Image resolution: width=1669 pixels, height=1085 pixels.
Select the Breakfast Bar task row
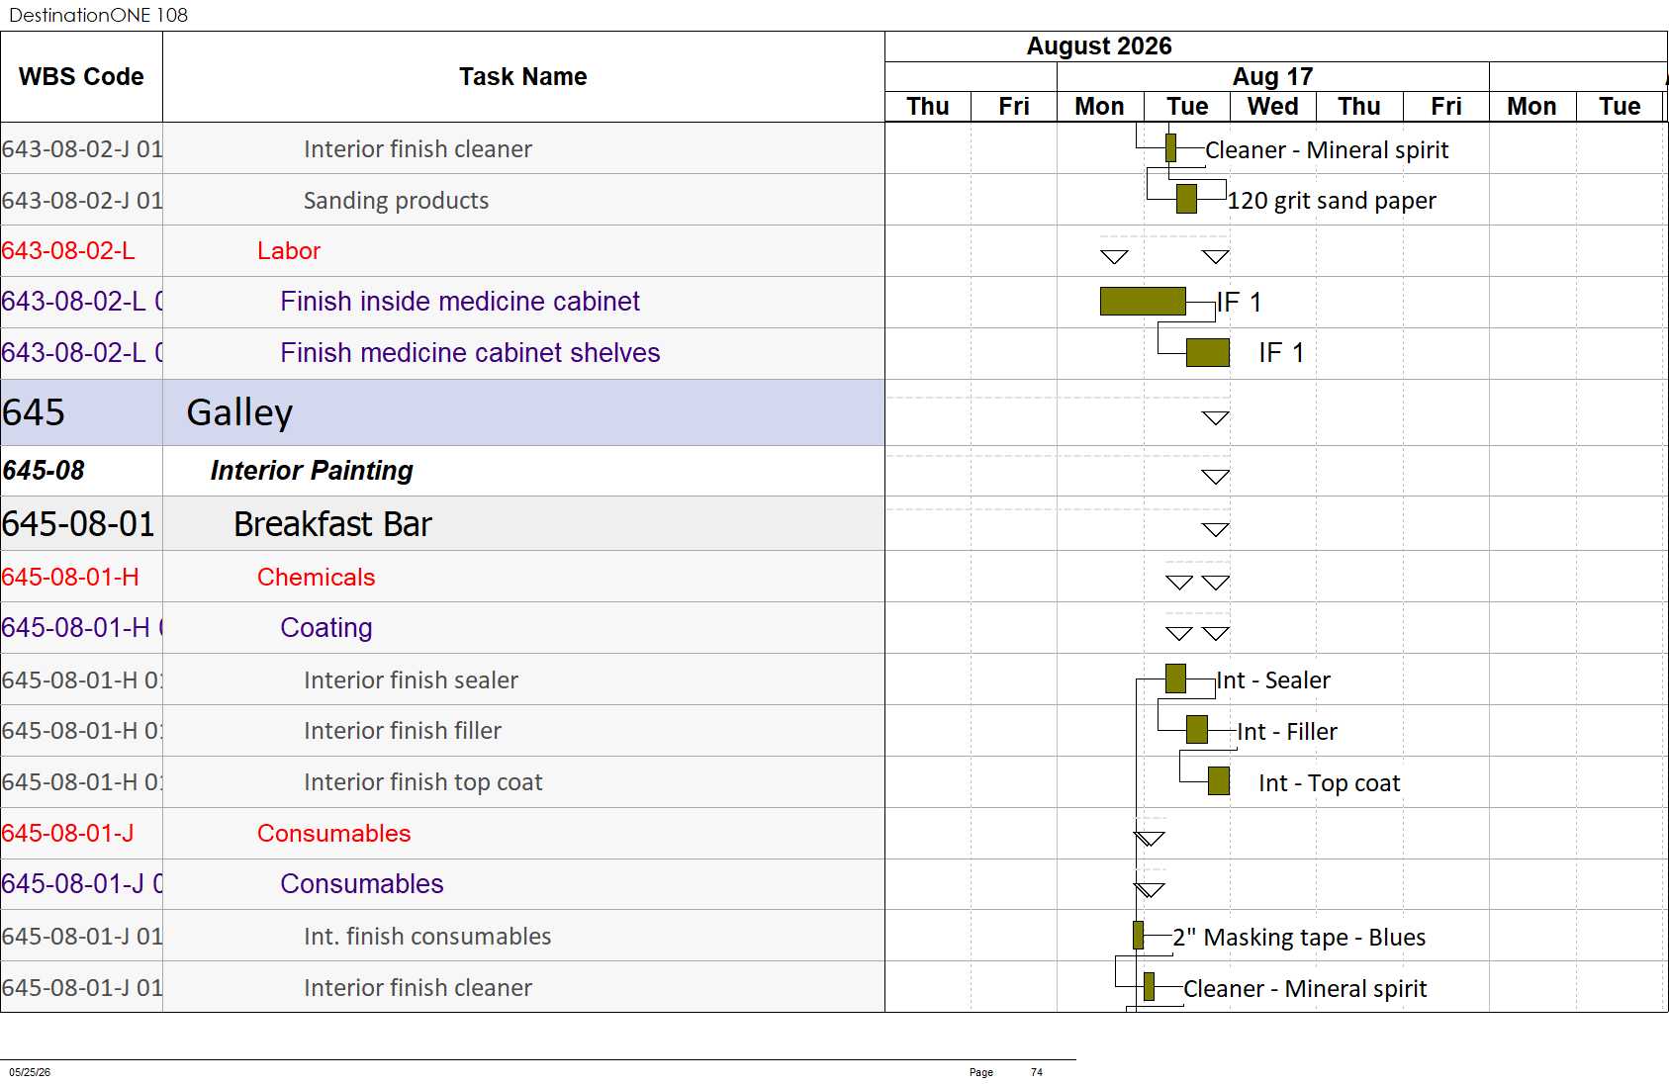click(442, 523)
